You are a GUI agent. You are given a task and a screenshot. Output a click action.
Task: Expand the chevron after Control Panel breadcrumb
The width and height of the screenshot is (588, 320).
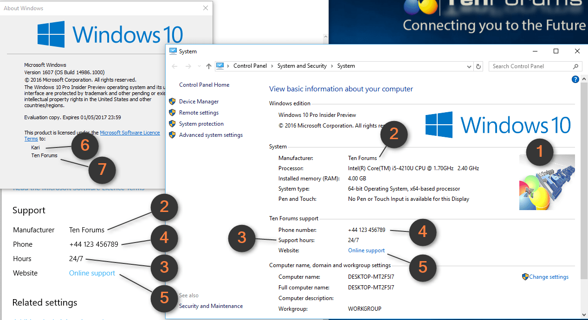click(271, 66)
